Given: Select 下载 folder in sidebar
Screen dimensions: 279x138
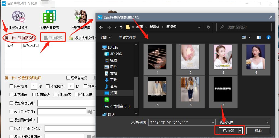Looking at the screenshot, I should coord(111,80).
